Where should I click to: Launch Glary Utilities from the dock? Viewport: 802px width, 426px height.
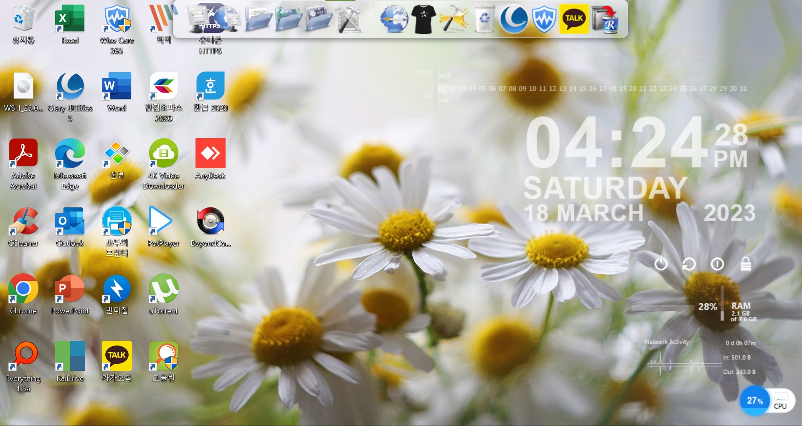pos(514,19)
